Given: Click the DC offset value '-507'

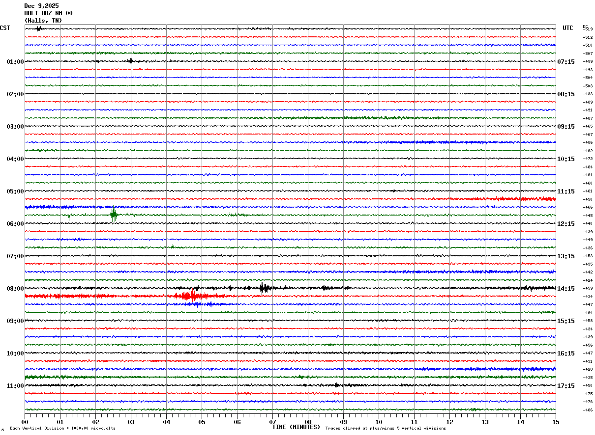Looking at the screenshot, I should (588, 54).
